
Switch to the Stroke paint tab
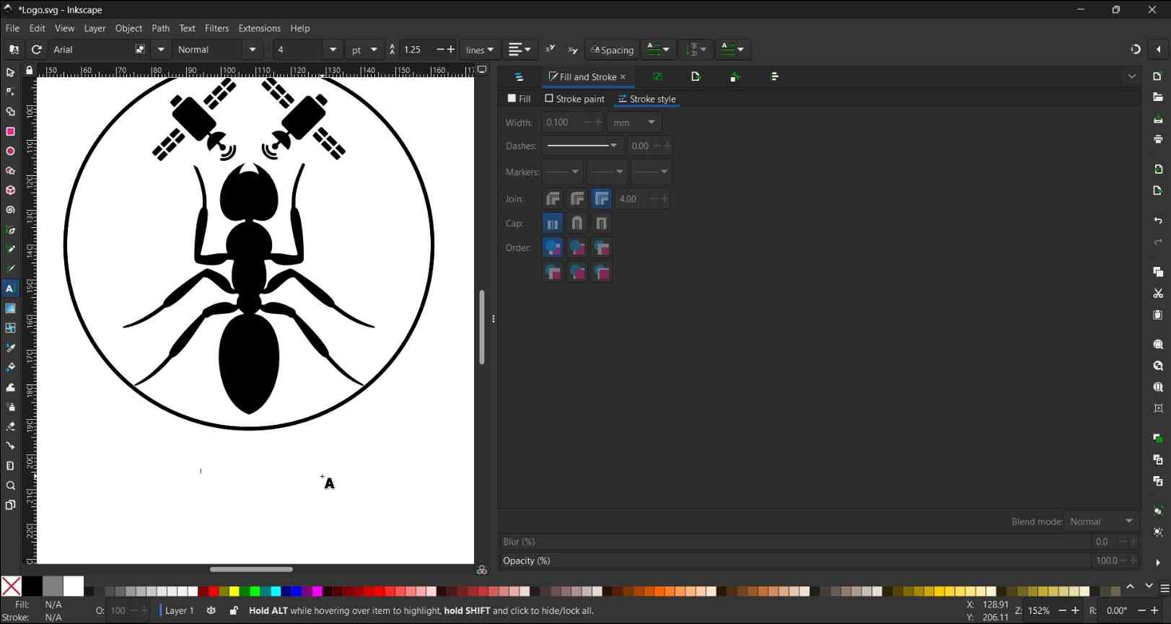pos(575,99)
